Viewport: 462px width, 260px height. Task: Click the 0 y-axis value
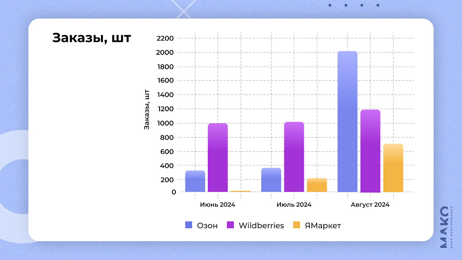(x=174, y=192)
